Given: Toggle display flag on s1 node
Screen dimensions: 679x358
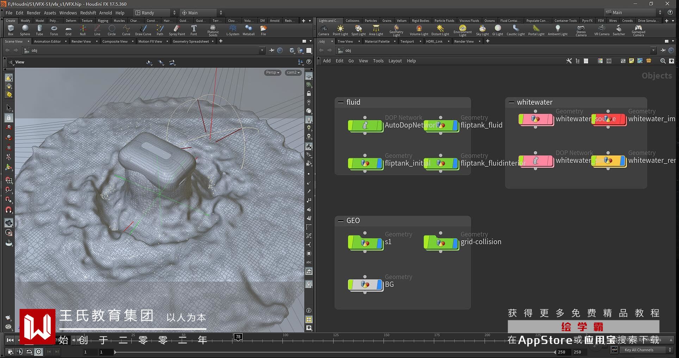Looking at the screenshot, I should (x=379, y=243).
